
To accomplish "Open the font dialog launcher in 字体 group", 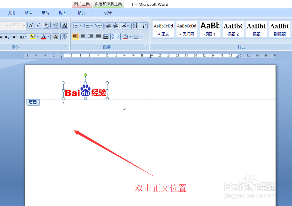I will pos(66,46).
